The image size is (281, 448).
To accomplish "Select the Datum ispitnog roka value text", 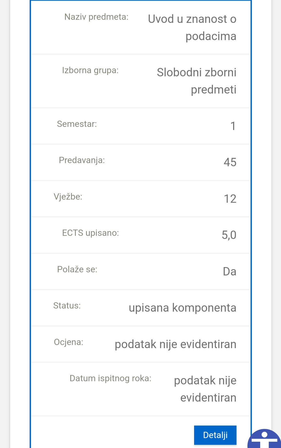I will coord(205,389).
